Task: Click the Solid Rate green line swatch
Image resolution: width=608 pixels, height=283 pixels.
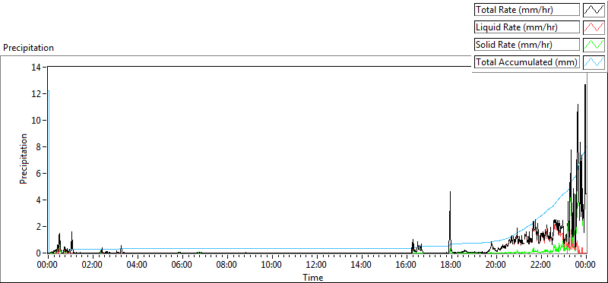Action: tap(594, 45)
